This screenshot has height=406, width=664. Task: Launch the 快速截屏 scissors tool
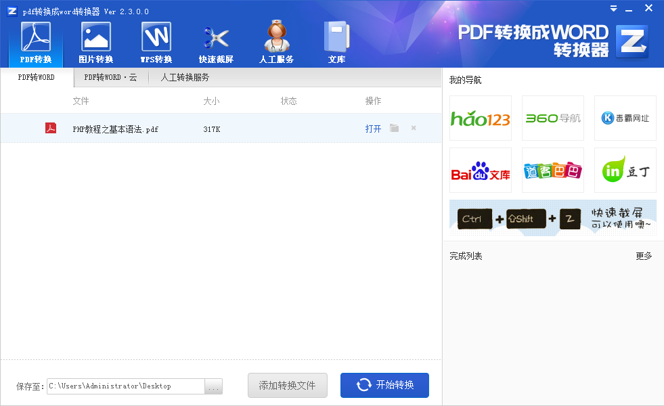(216, 42)
